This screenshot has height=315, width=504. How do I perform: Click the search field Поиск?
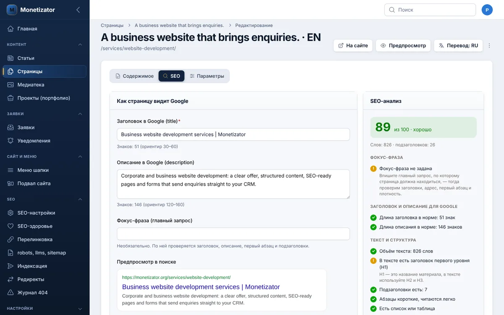click(430, 10)
